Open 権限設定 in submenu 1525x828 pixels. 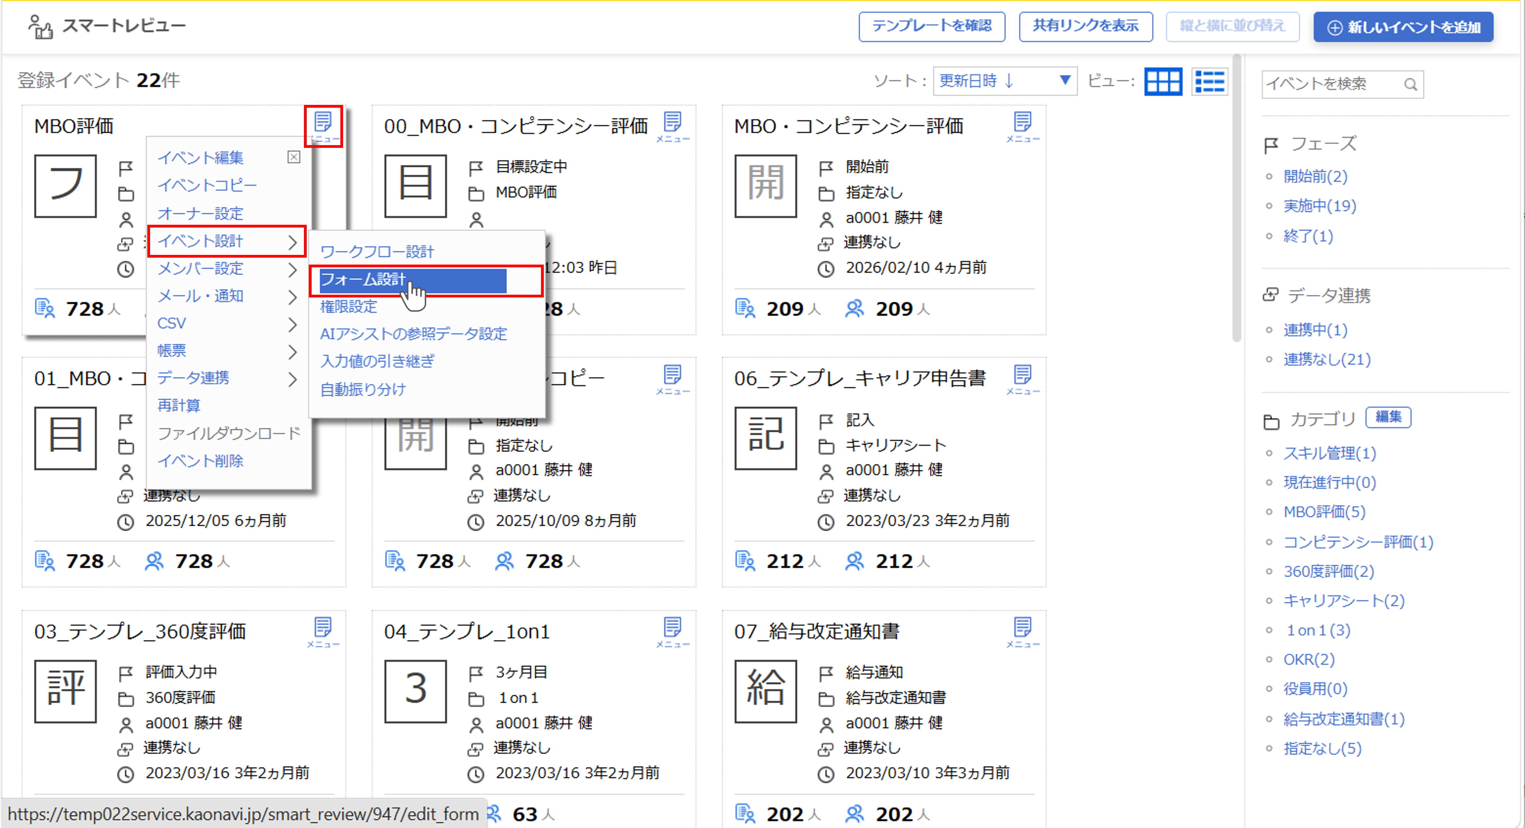coord(349,306)
